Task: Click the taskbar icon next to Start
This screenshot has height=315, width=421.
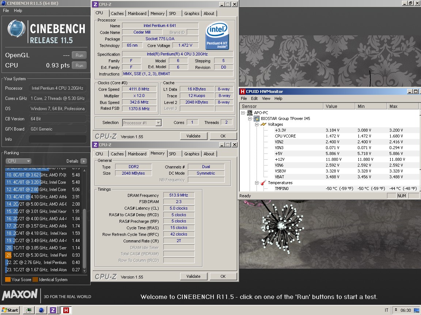Action: click(x=29, y=310)
